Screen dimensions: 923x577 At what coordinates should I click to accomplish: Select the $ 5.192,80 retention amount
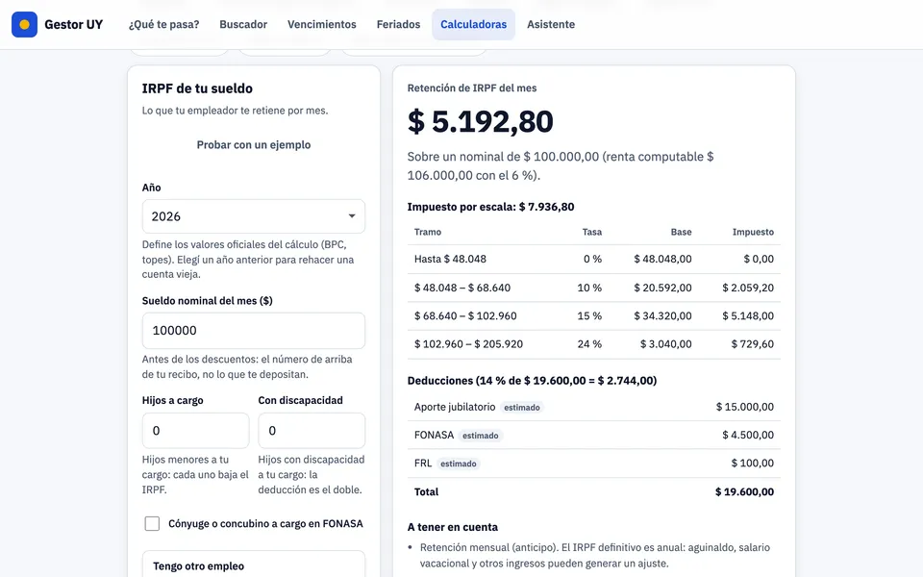click(x=481, y=121)
